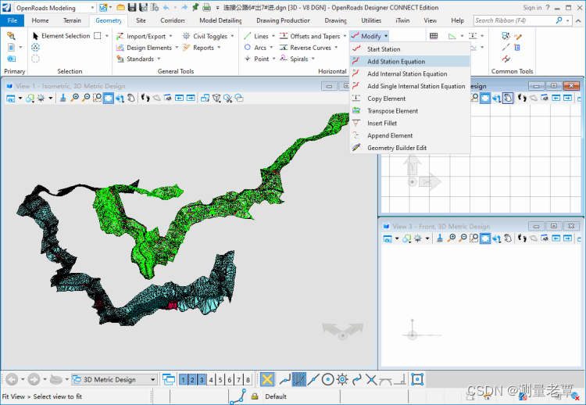Open the View Groups dialog icon

pos(169,379)
